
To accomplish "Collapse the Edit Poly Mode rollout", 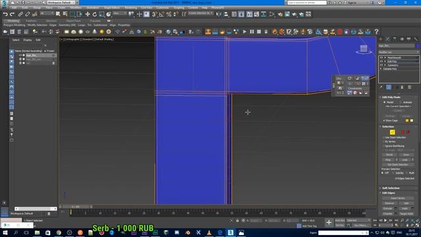I will pos(391,97).
